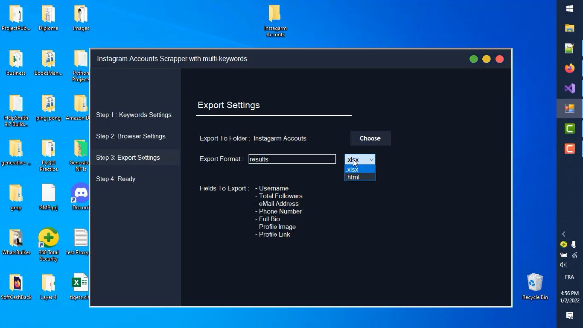583x328 pixels.
Task: Open File Explorer from the taskbar
Action: pos(569,28)
